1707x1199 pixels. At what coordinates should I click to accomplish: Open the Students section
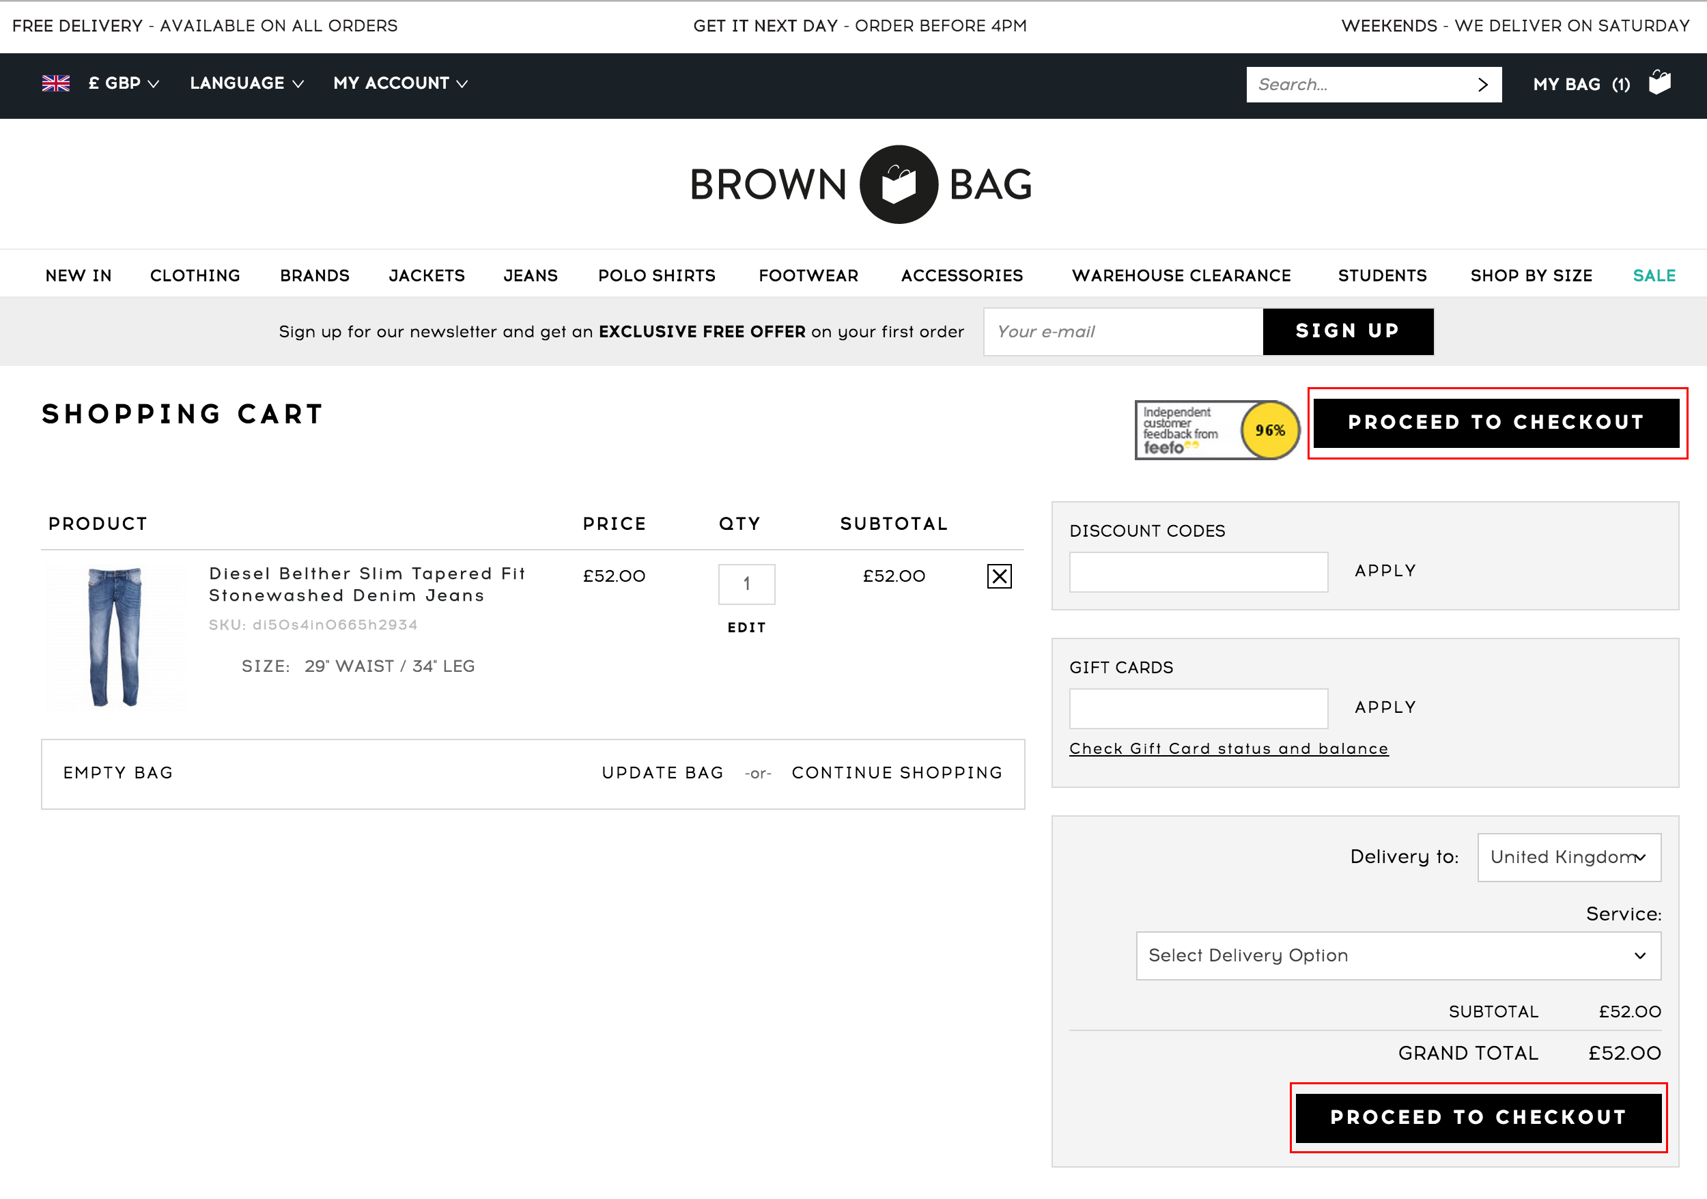(x=1383, y=276)
